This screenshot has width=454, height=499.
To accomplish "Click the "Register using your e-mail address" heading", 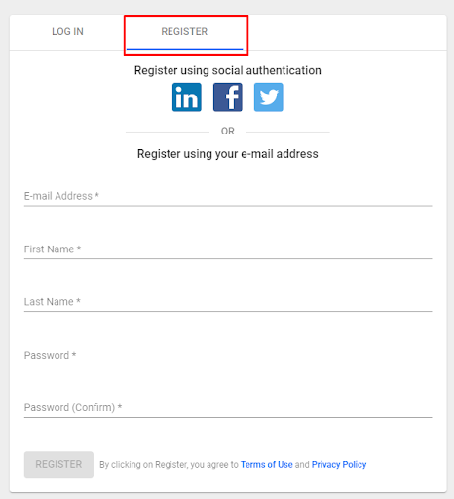I will tap(228, 154).
